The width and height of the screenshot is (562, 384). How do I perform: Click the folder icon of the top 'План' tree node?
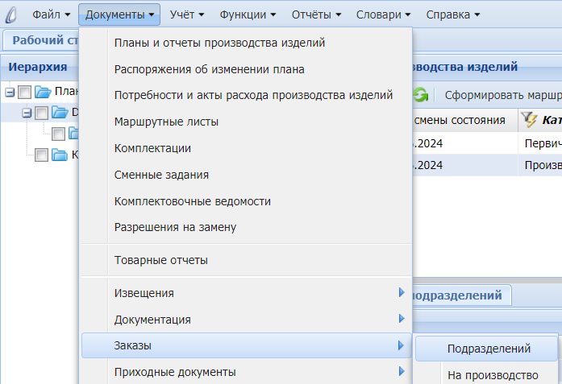(x=43, y=91)
